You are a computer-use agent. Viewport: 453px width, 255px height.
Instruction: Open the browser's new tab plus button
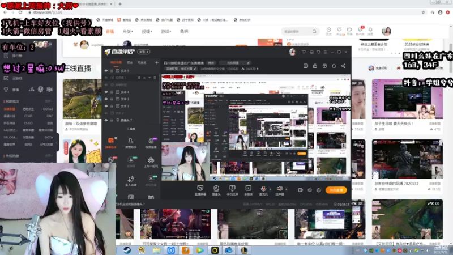pyautogui.click(x=120, y=4)
